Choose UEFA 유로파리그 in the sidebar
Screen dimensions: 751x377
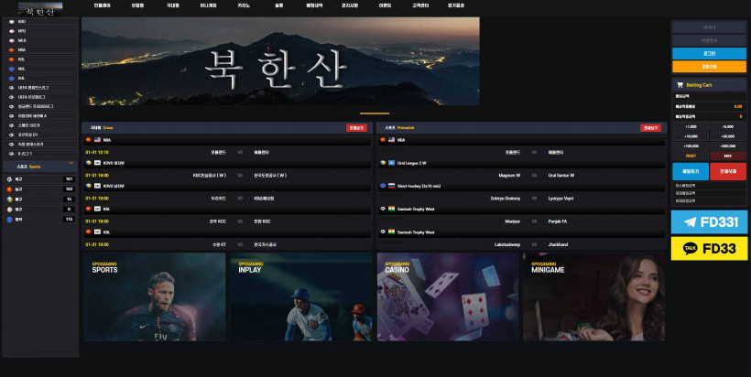(x=40, y=97)
